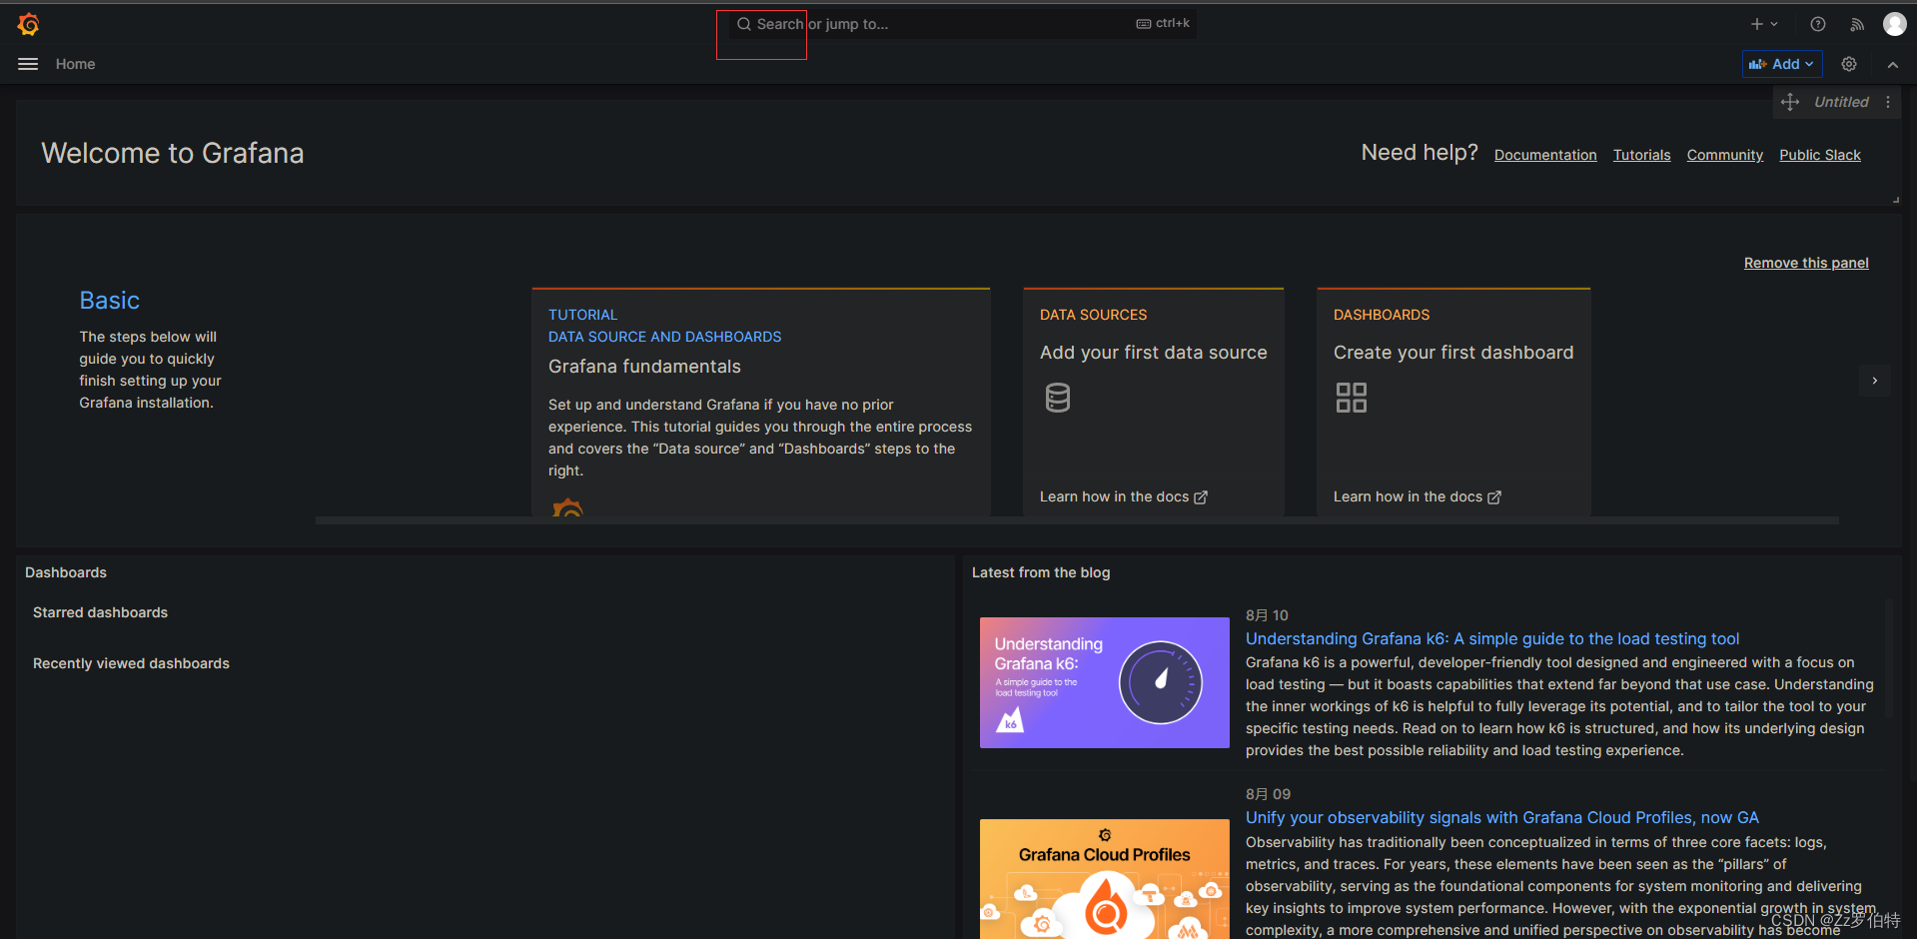Click the Untitled panel move handle
This screenshot has height=939, width=1917.
pyautogui.click(x=1790, y=102)
